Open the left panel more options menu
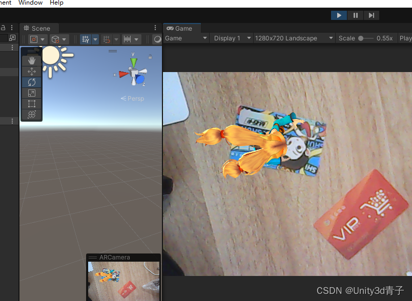412x301 pixels. pos(12,28)
